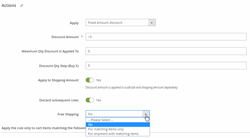Image resolution: width=250 pixels, height=138 pixels.
Task: Click the Apply dropdown arrow button
Action: coord(152,23)
